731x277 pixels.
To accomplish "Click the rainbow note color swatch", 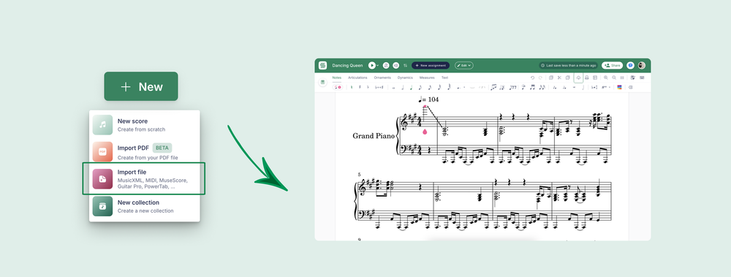I will [619, 87].
